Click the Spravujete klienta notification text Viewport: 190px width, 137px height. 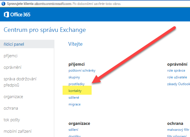pos(20,4)
